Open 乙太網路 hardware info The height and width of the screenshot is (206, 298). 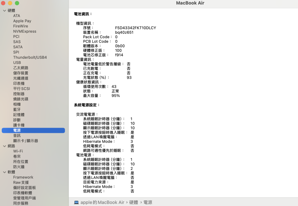coord(21,68)
